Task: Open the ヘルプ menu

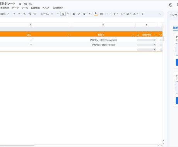Action: tap(46, 8)
